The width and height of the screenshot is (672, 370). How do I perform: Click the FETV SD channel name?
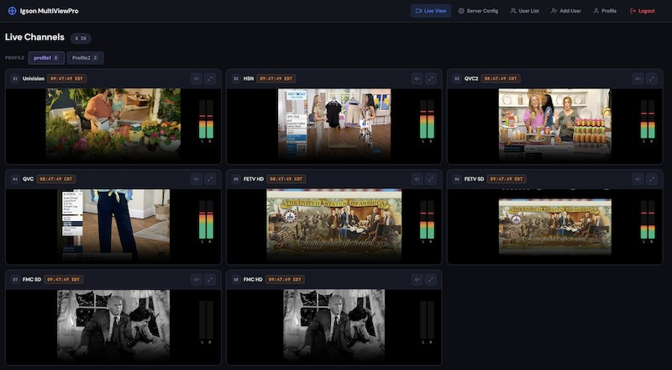(474, 179)
